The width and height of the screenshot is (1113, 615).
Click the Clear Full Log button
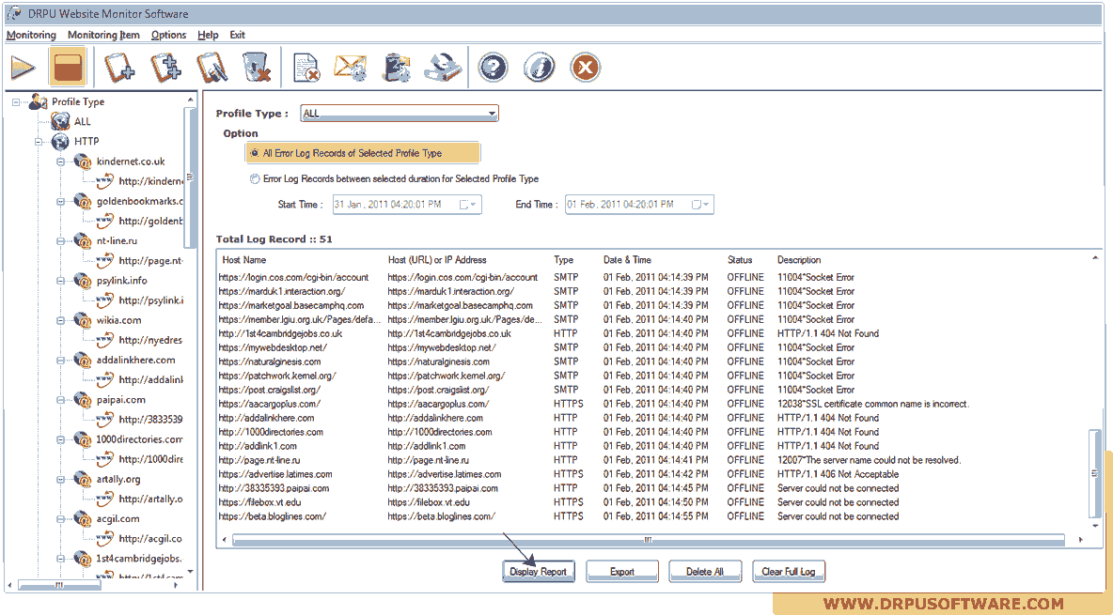pos(789,571)
